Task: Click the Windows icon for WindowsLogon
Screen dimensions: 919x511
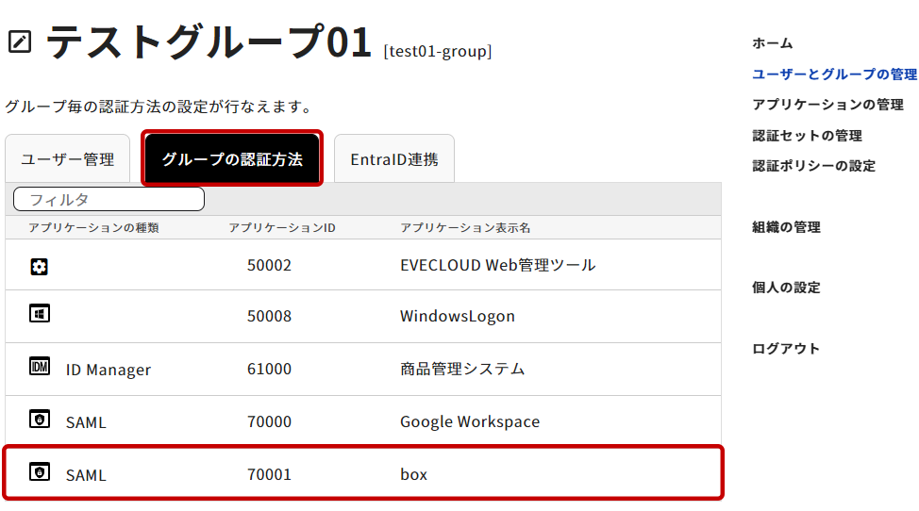Action: [39, 315]
